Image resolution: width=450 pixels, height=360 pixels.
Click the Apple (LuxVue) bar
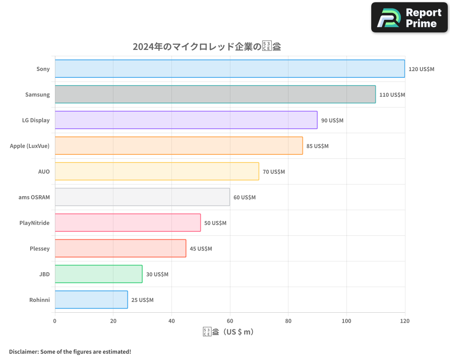(x=178, y=146)
